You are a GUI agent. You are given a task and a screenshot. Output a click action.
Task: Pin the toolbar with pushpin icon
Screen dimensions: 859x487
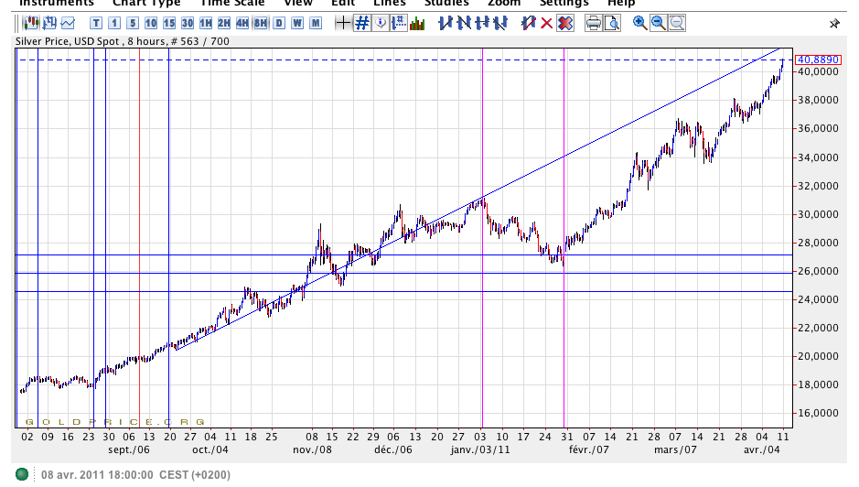click(x=833, y=24)
